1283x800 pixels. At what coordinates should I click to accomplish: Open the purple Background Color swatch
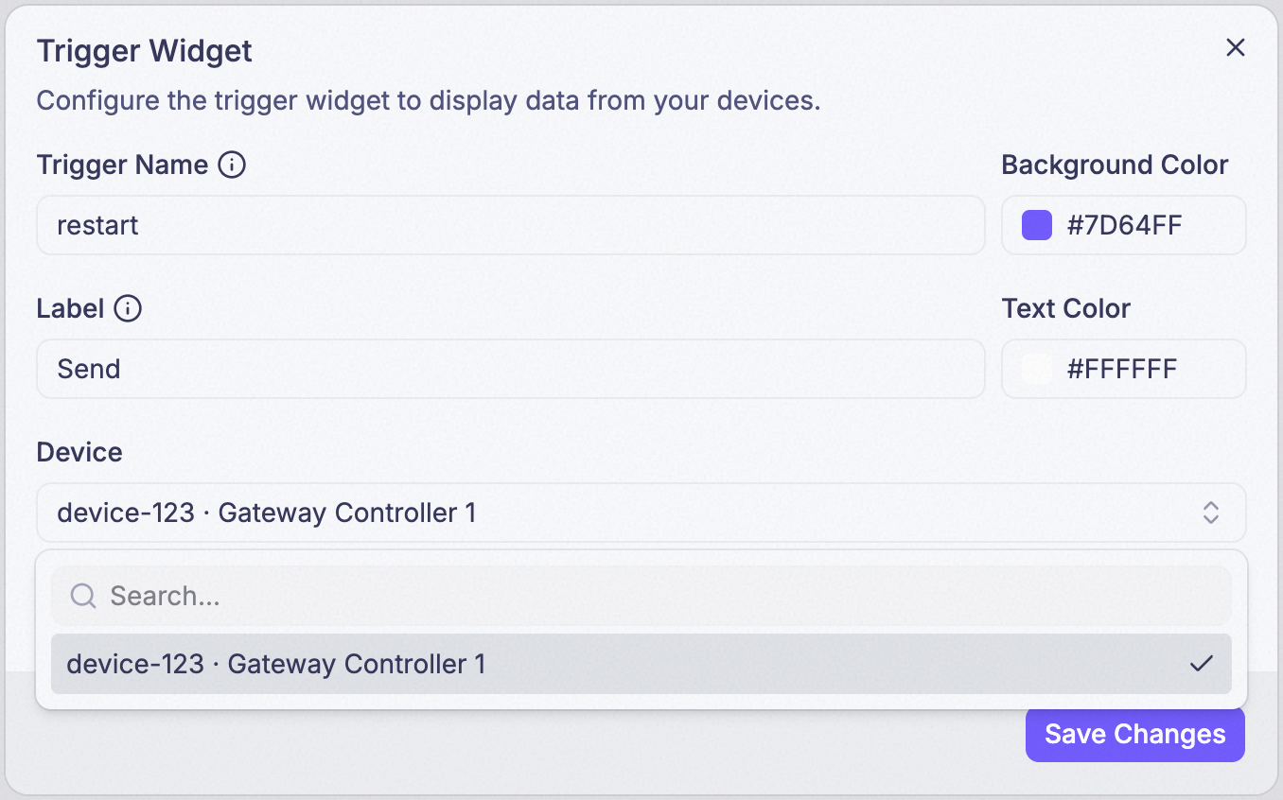(1037, 225)
